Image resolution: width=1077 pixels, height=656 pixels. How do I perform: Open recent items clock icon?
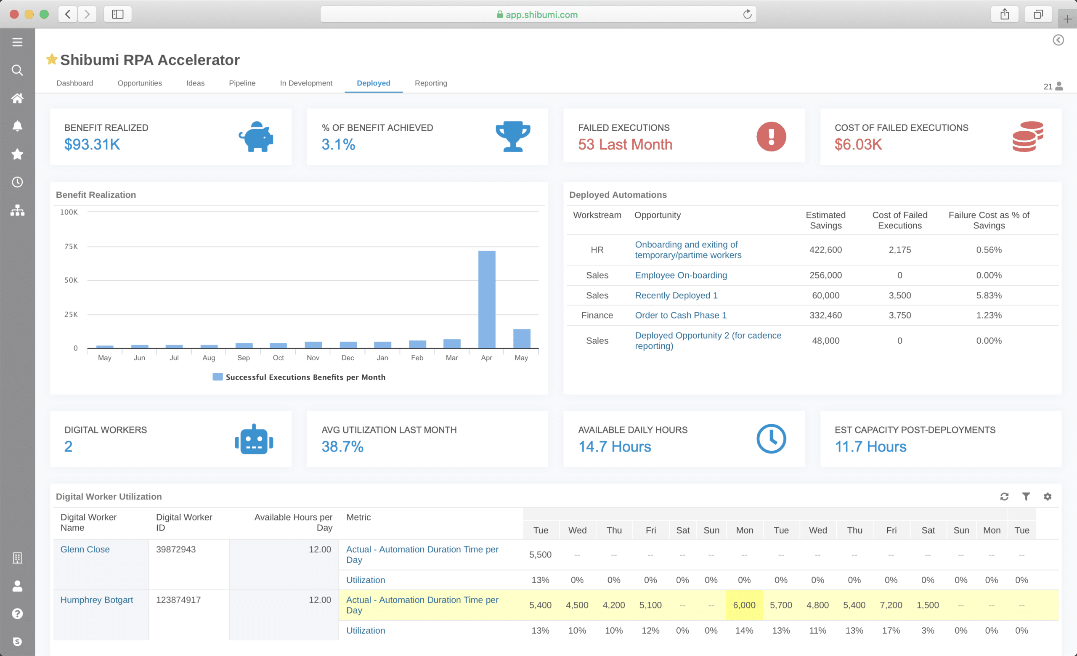coord(17,182)
